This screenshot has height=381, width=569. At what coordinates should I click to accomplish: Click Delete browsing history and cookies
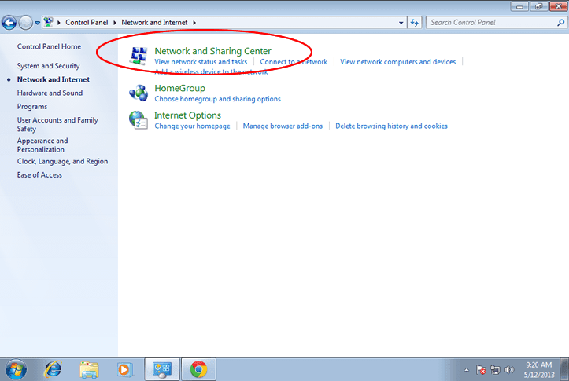pos(391,126)
